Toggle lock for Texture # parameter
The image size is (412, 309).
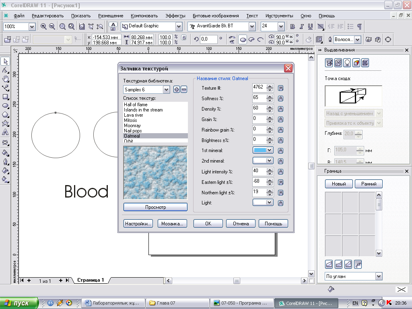280,88
